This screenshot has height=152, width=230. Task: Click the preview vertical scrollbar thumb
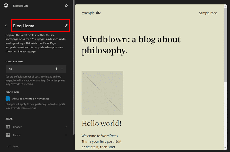(225, 45)
